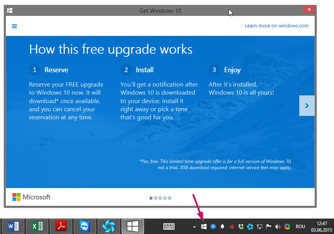Open Excel from the taskbar
The image size is (334, 234).
click(x=37, y=226)
